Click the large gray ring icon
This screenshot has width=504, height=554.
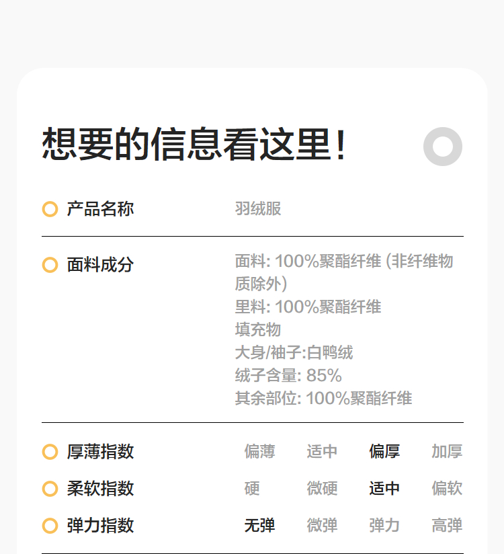(x=443, y=146)
